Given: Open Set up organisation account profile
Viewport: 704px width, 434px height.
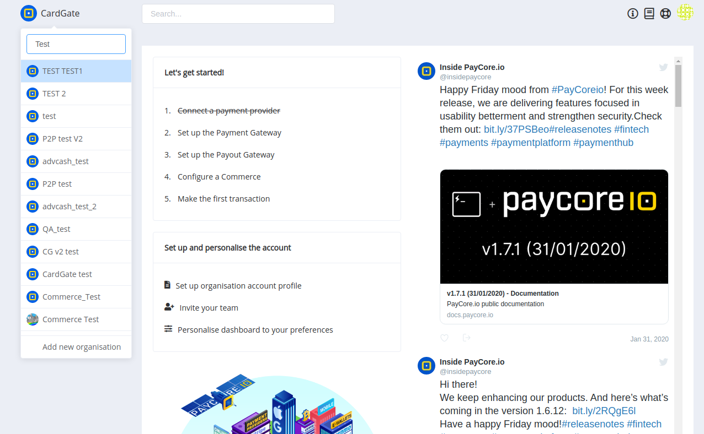Looking at the screenshot, I should [x=239, y=286].
